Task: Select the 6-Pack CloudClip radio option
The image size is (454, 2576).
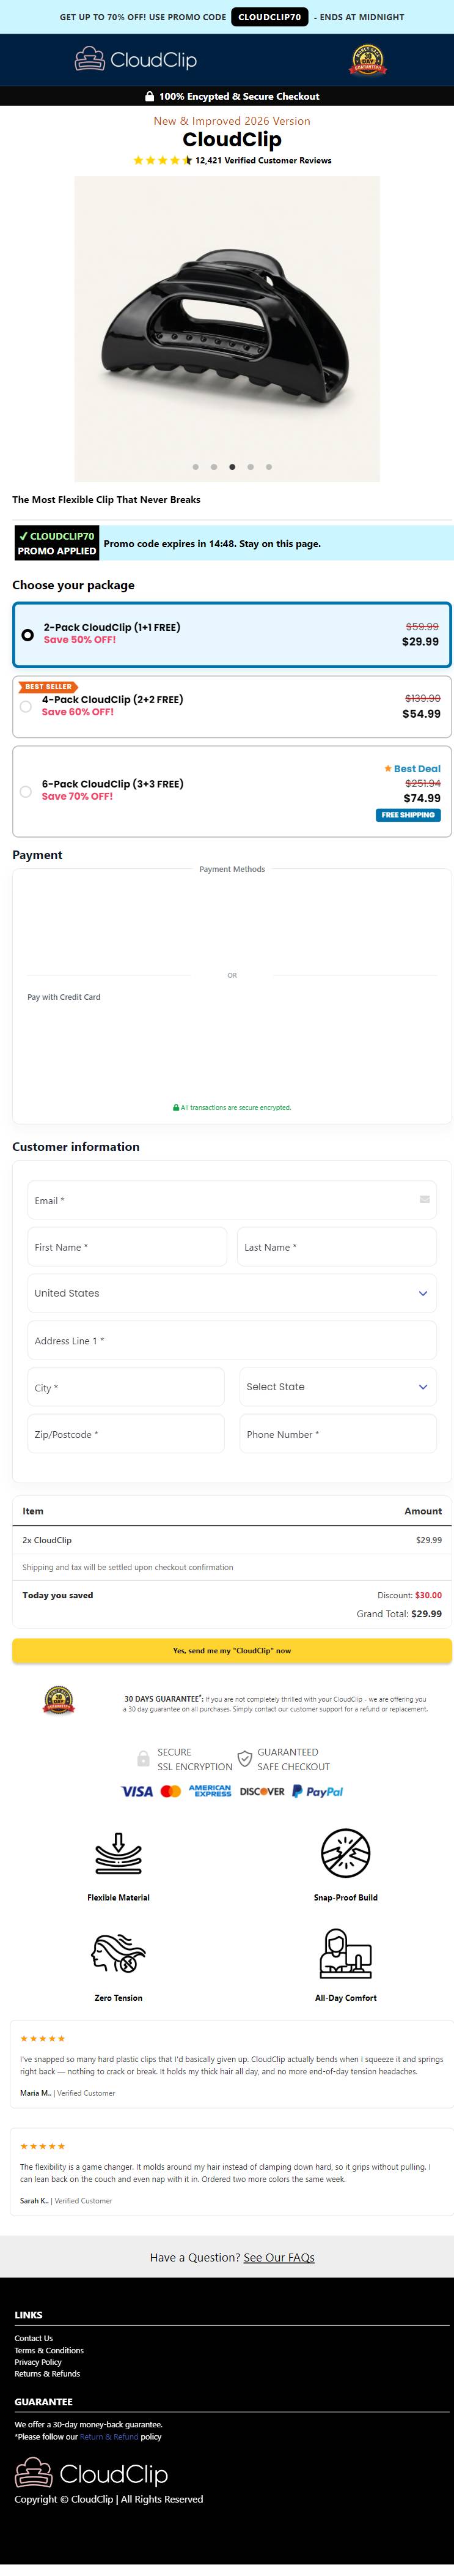Action: point(26,791)
